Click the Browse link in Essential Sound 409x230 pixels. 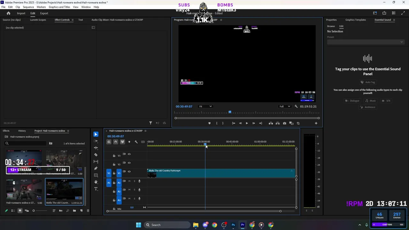(331, 26)
